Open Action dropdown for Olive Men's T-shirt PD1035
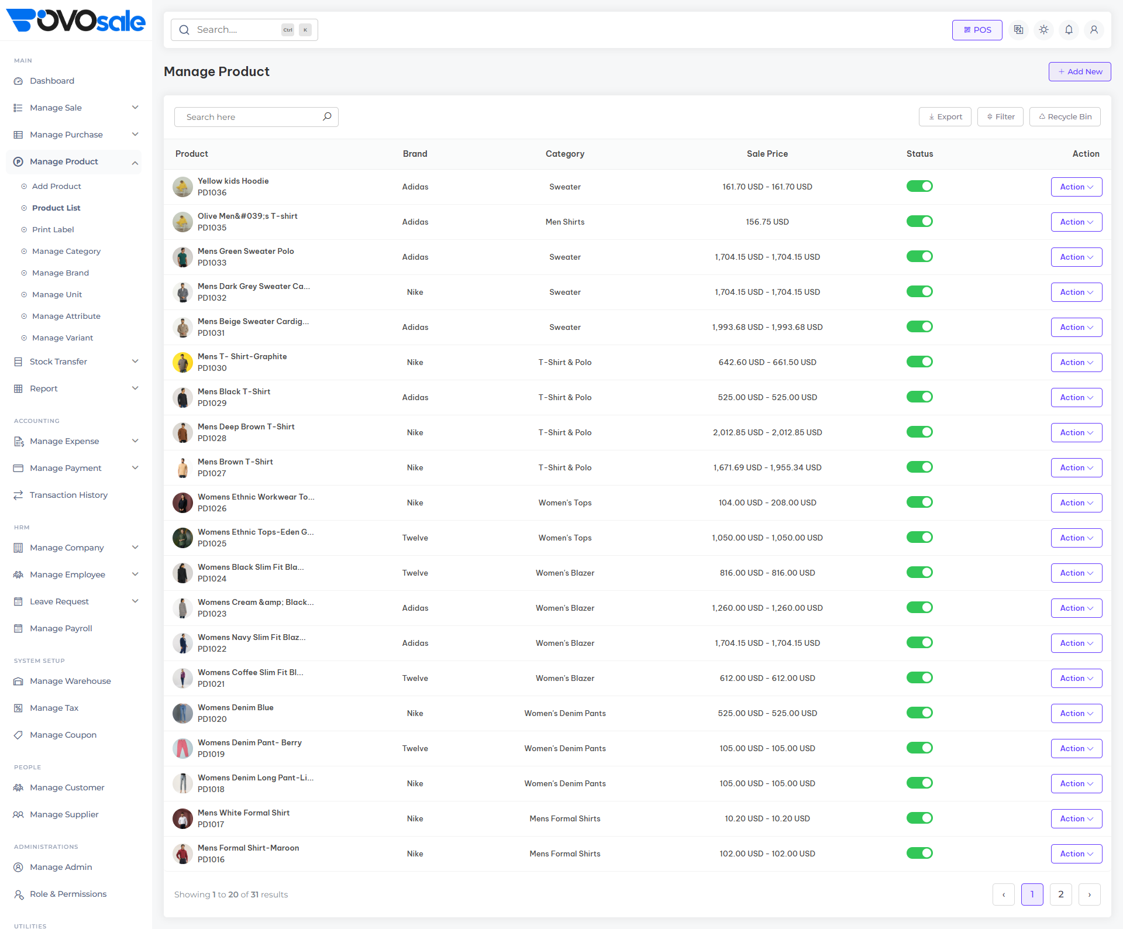The image size is (1123, 929). click(1076, 222)
